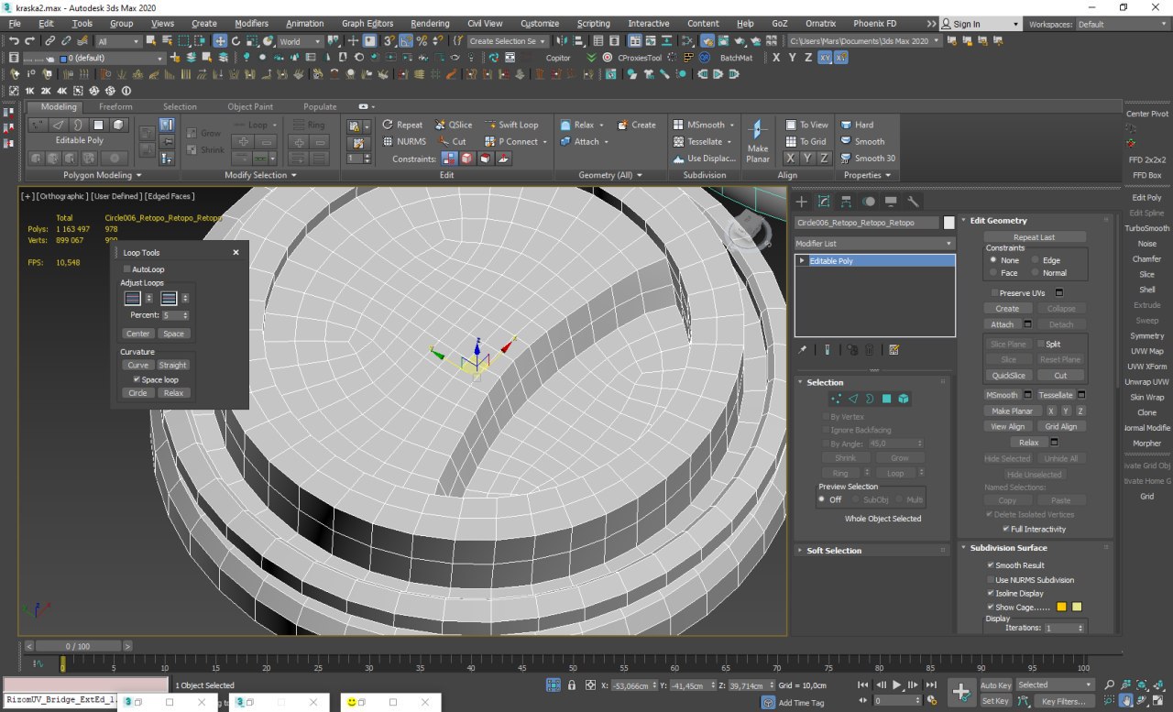Open the Attach list settings box

coord(1027,324)
